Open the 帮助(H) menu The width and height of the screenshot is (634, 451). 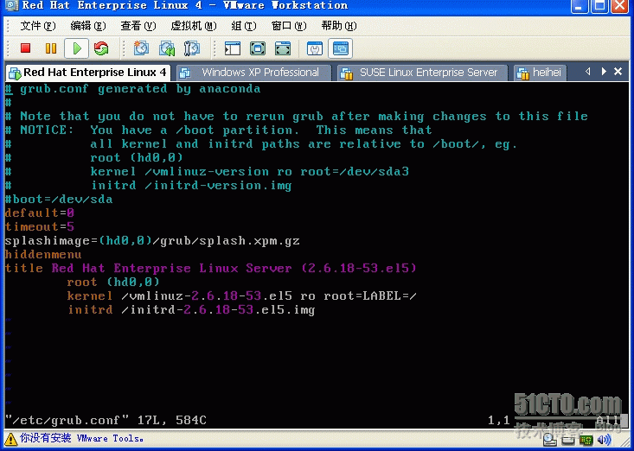tap(339, 26)
